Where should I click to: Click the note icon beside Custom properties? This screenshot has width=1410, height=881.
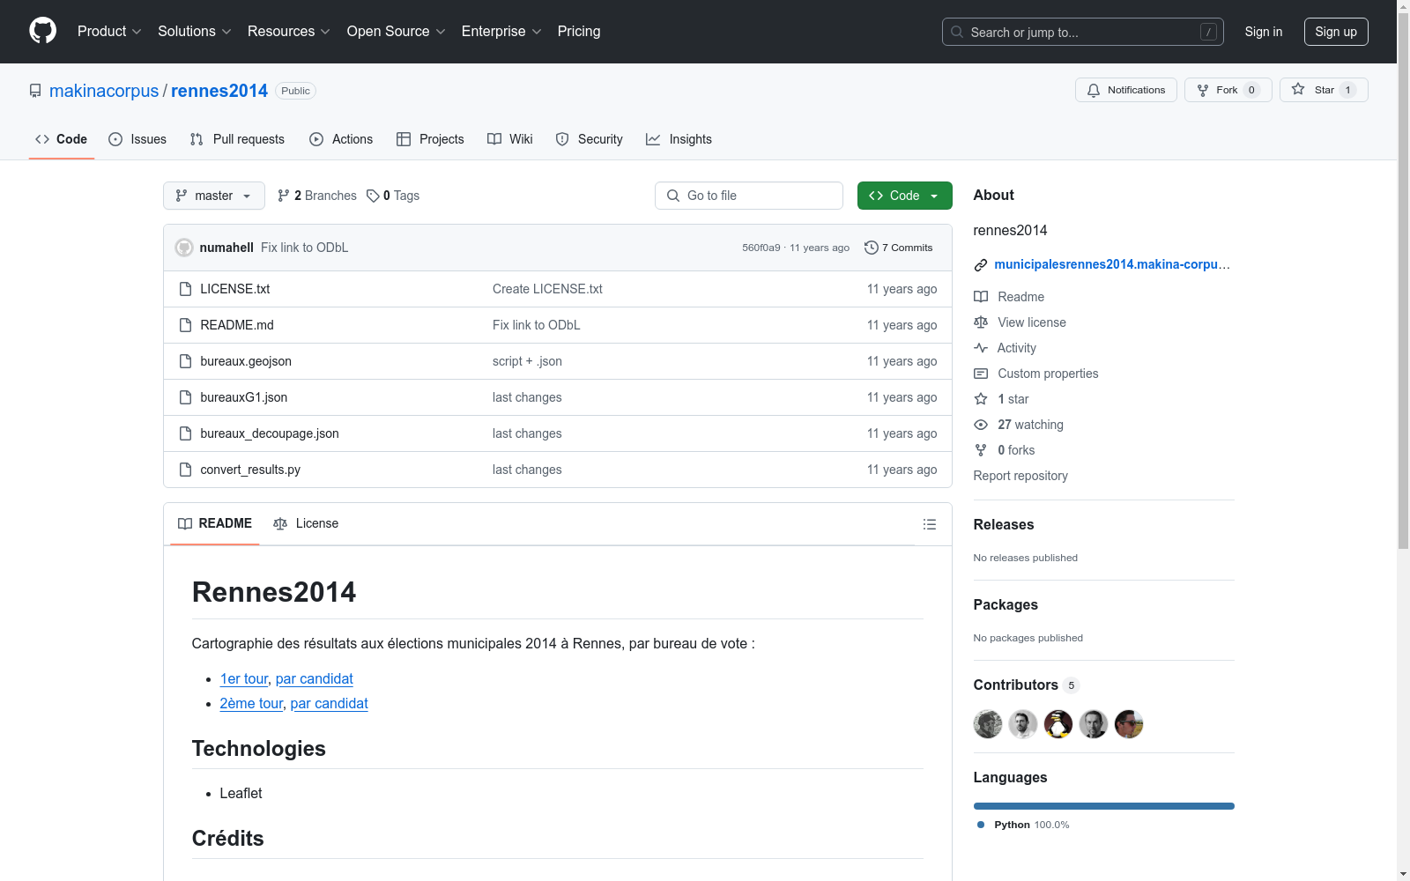coord(981,374)
